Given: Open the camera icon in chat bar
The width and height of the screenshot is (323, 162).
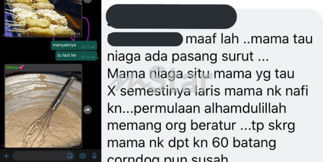Looking at the screenshot, I should pyautogui.click(x=83, y=156).
